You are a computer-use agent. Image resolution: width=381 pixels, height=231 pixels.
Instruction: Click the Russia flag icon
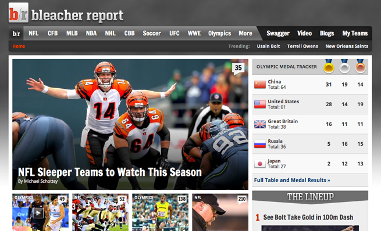260,144
